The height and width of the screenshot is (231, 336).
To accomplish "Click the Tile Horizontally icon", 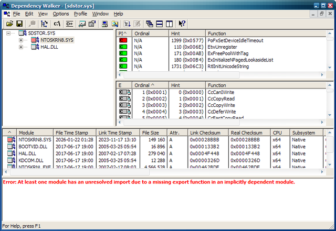I will pyautogui.click(x=160, y=24).
